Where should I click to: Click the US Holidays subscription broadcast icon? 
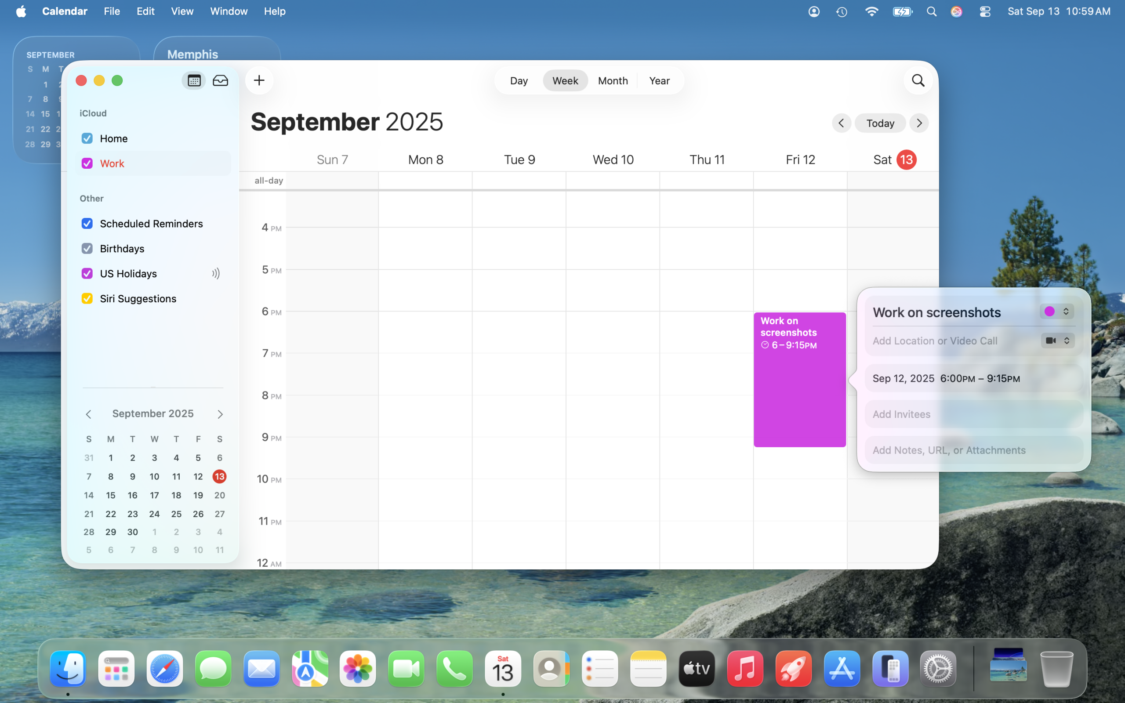(x=216, y=273)
